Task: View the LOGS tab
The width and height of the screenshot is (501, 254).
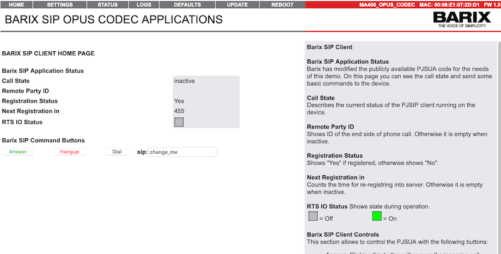Action: tap(144, 5)
